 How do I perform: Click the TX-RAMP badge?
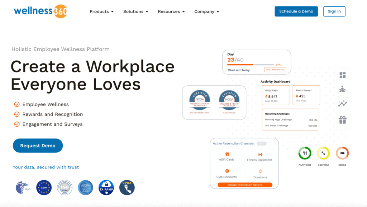(x=106, y=187)
